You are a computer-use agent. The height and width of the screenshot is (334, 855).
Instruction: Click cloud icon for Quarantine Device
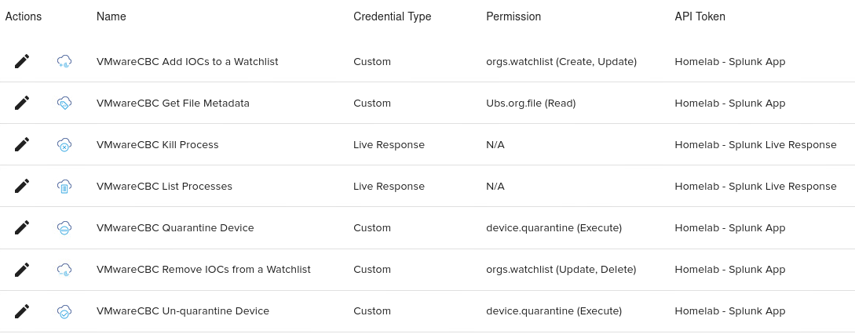64,227
